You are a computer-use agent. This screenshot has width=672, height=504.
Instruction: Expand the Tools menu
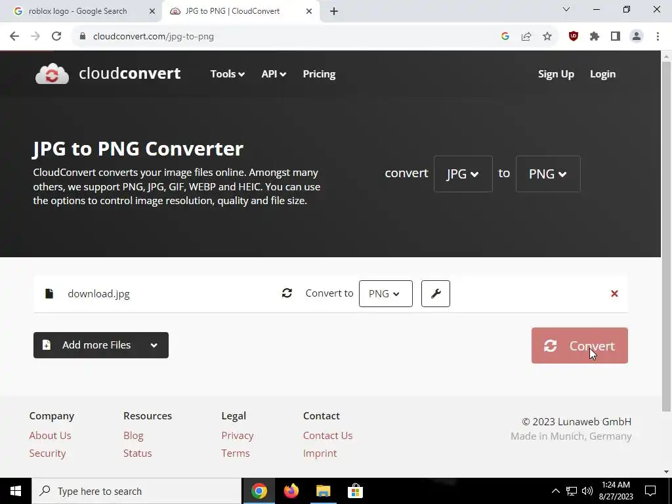pyautogui.click(x=228, y=74)
